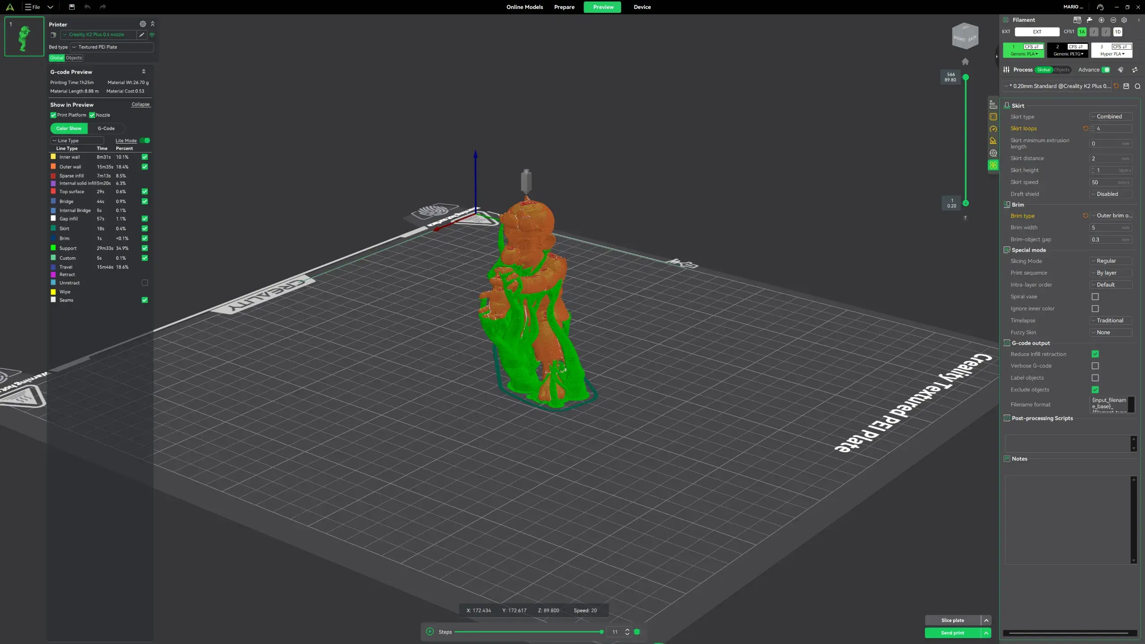Switch Process scope to Objects
1145x644 pixels.
click(1062, 70)
